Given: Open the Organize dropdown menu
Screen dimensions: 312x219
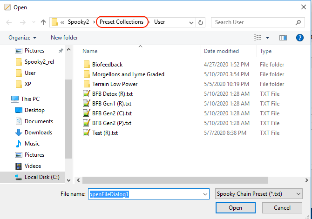Looking at the screenshot, I should pyautogui.click(x=22, y=38).
